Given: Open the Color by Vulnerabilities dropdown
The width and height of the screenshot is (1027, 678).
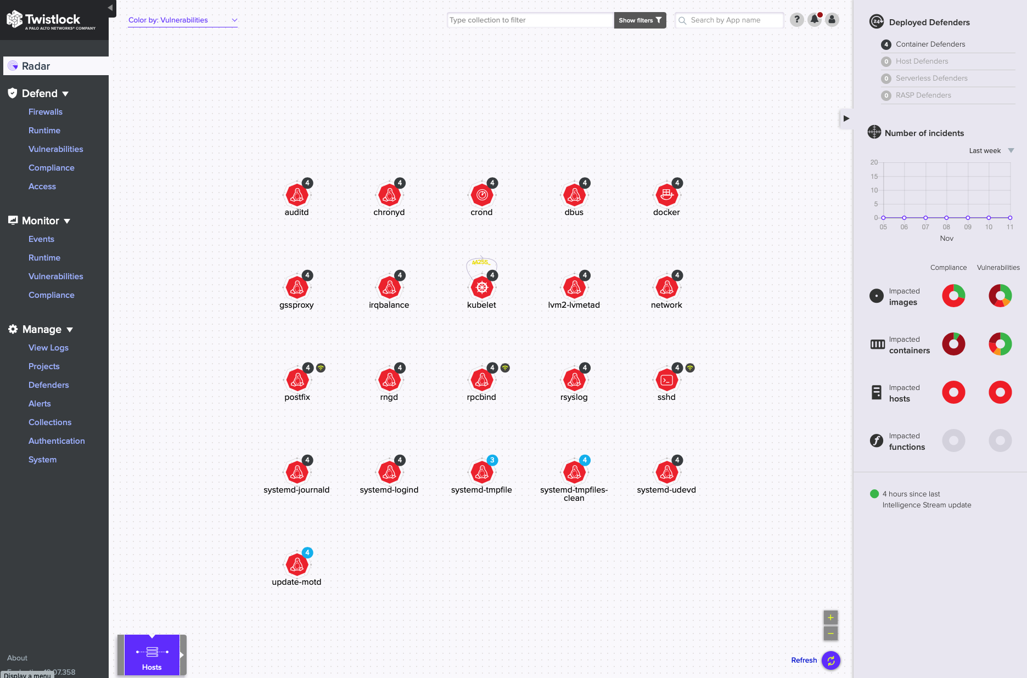Looking at the screenshot, I should coord(182,20).
